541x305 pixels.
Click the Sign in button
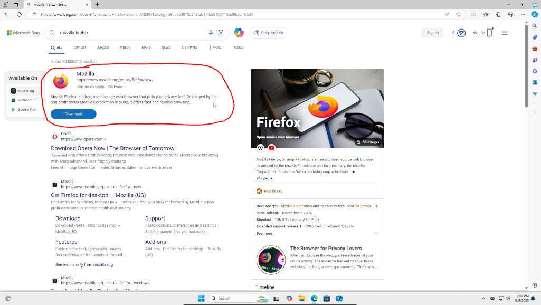(x=433, y=33)
